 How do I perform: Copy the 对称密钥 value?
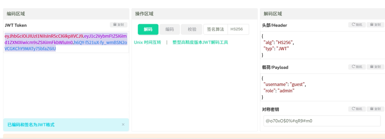(375, 109)
